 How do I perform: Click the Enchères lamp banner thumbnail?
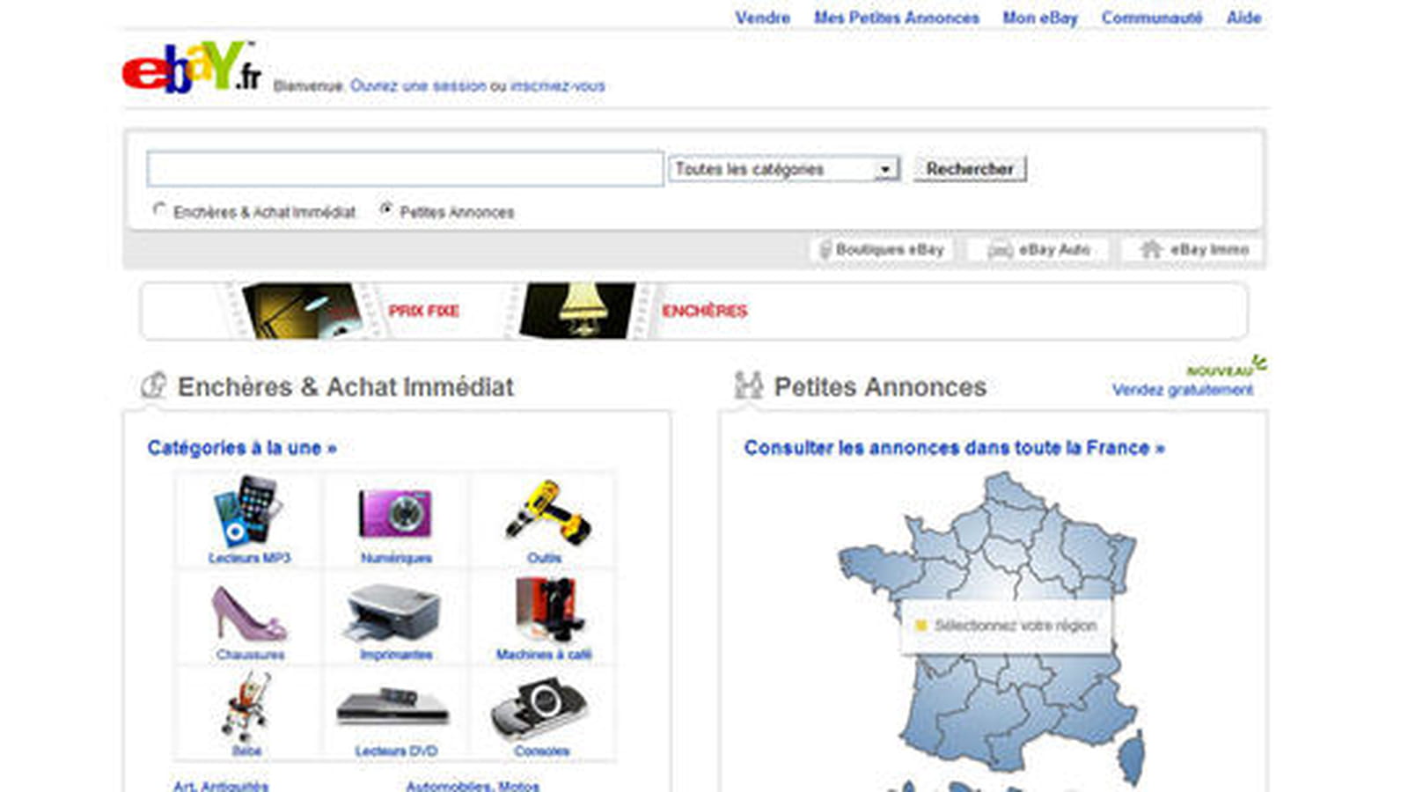coord(577,311)
